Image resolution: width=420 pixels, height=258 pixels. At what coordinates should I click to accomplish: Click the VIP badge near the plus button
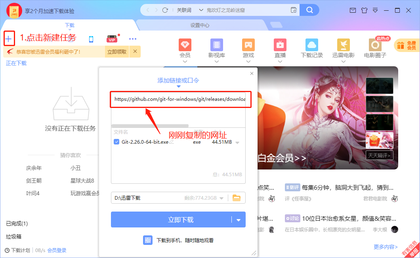pyautogui.click(x=111, y=39)
